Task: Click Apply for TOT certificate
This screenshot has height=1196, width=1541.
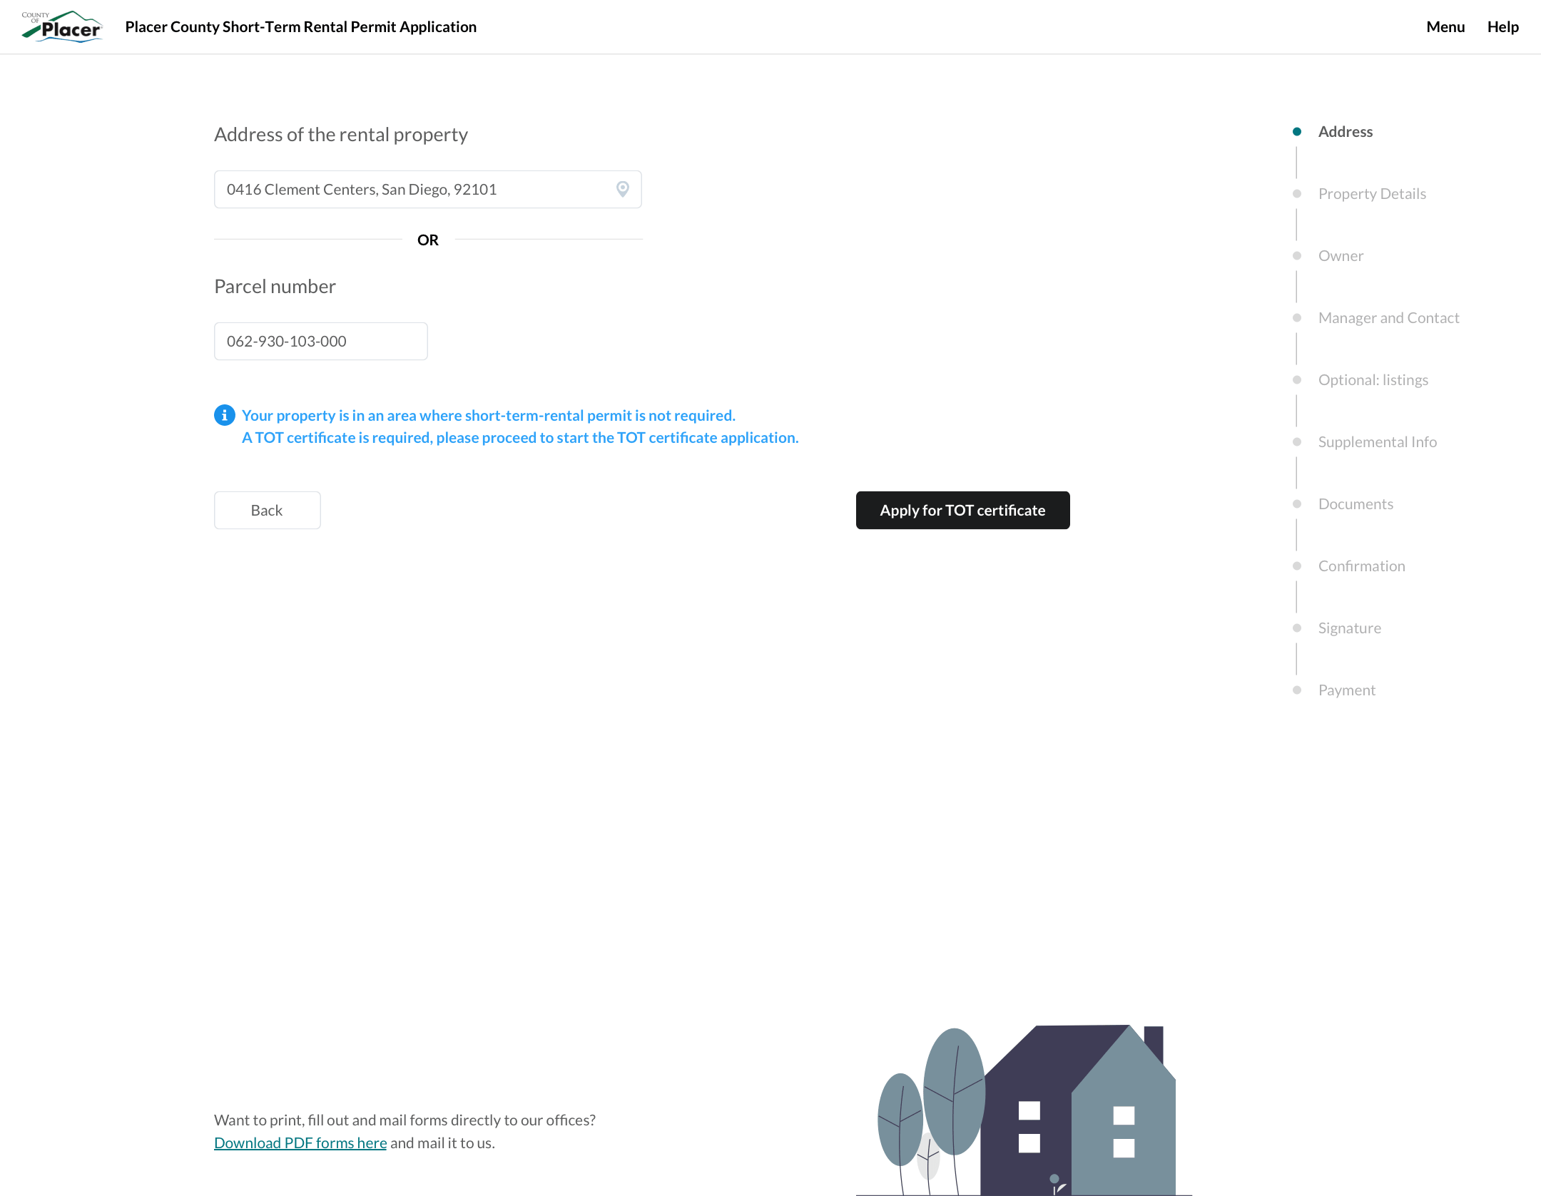Action: (x=962, y=510)
